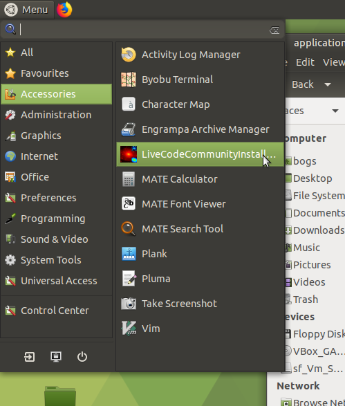Image resolution: width=345 pixels, height=406 pixels.
Task: Open MATE Calculator icon
Action: pyautogui.click(x=129, y=179)
